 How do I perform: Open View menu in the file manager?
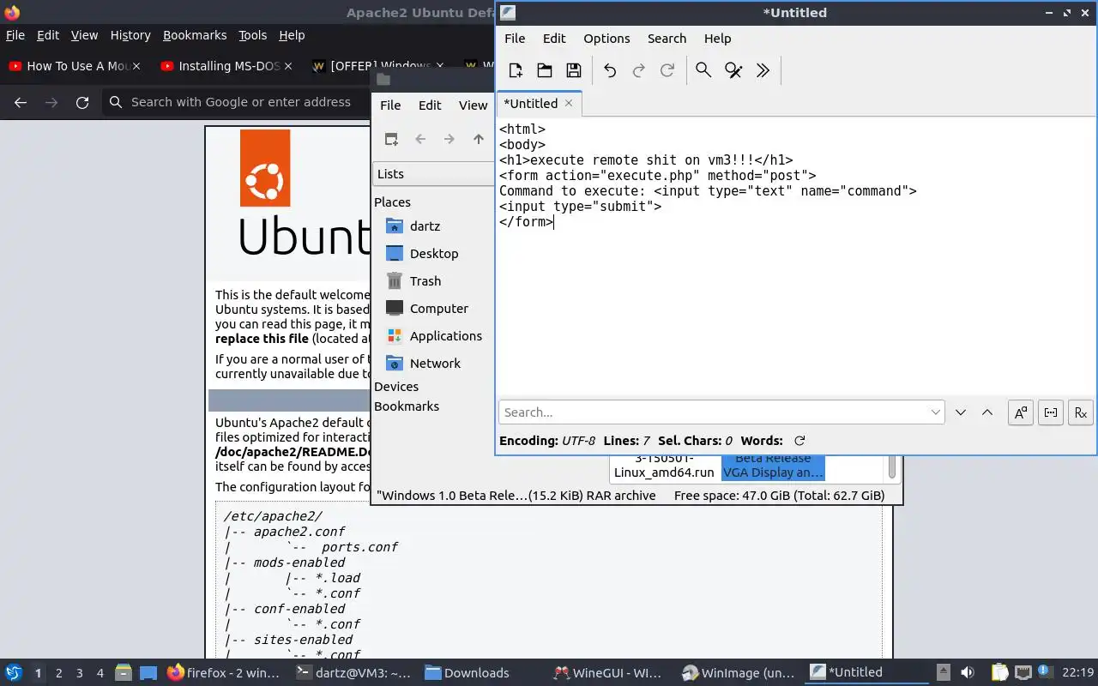(473, 105)
